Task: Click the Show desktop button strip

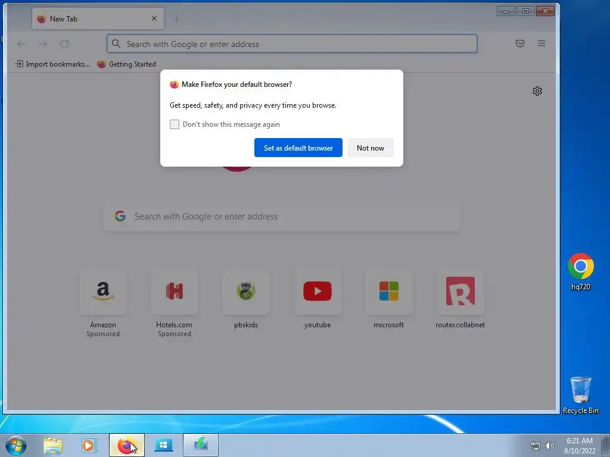Action: pyautogui.click(x=606, y=445)
